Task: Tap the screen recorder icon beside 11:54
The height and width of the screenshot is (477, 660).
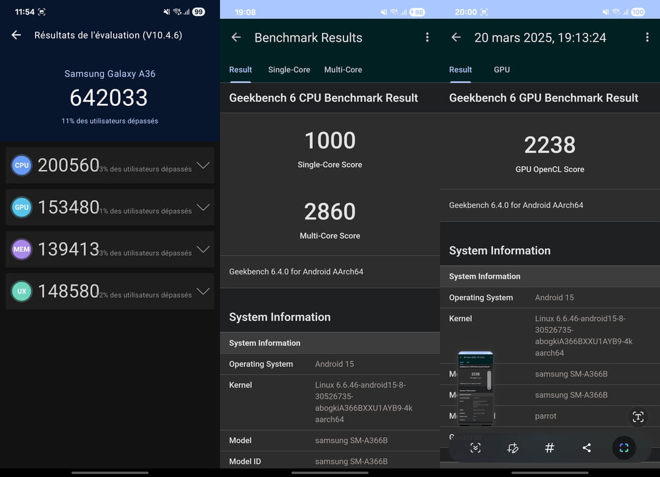Action: pos(42,12)
